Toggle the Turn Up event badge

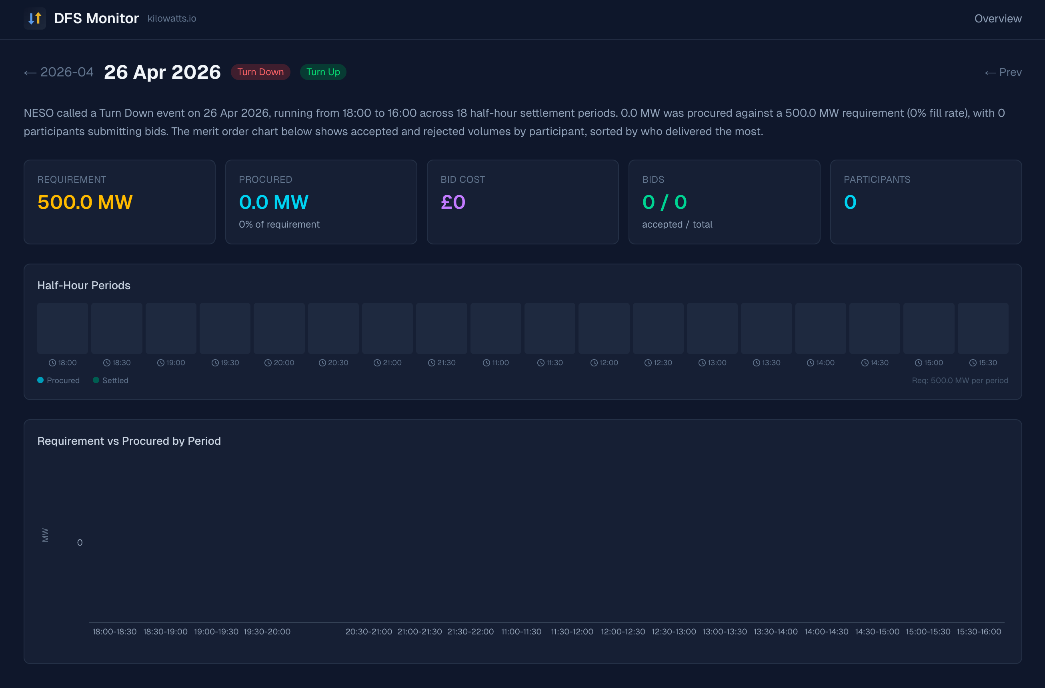(323, 72)
